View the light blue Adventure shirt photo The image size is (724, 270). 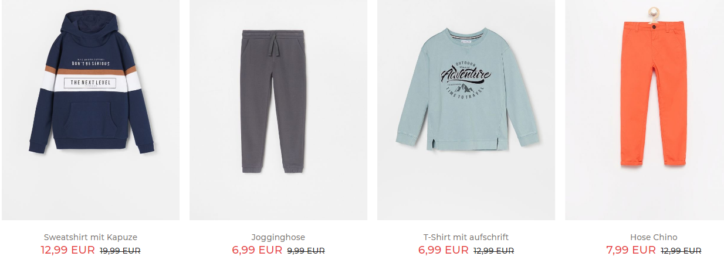pos(466,110)
